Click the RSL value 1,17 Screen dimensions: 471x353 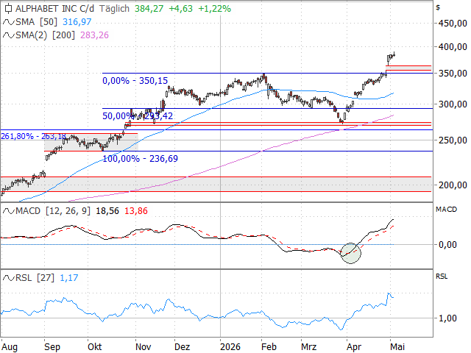pyautogui.click(x=69, y=278)
